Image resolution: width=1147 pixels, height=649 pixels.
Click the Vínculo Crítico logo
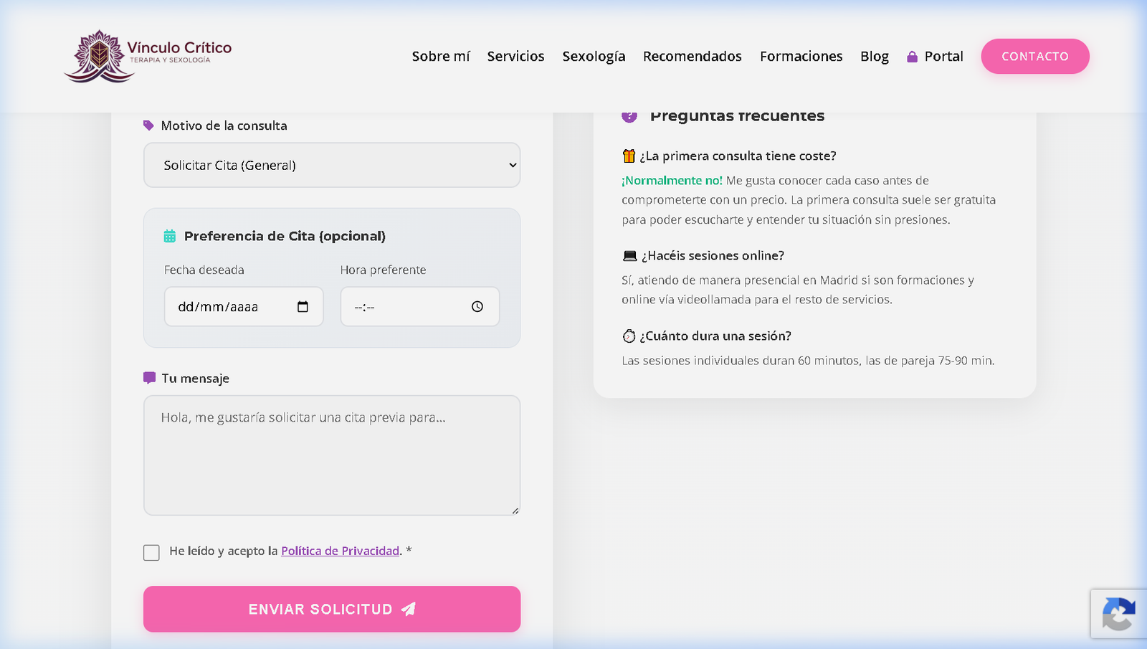click(x=148, y=56)
